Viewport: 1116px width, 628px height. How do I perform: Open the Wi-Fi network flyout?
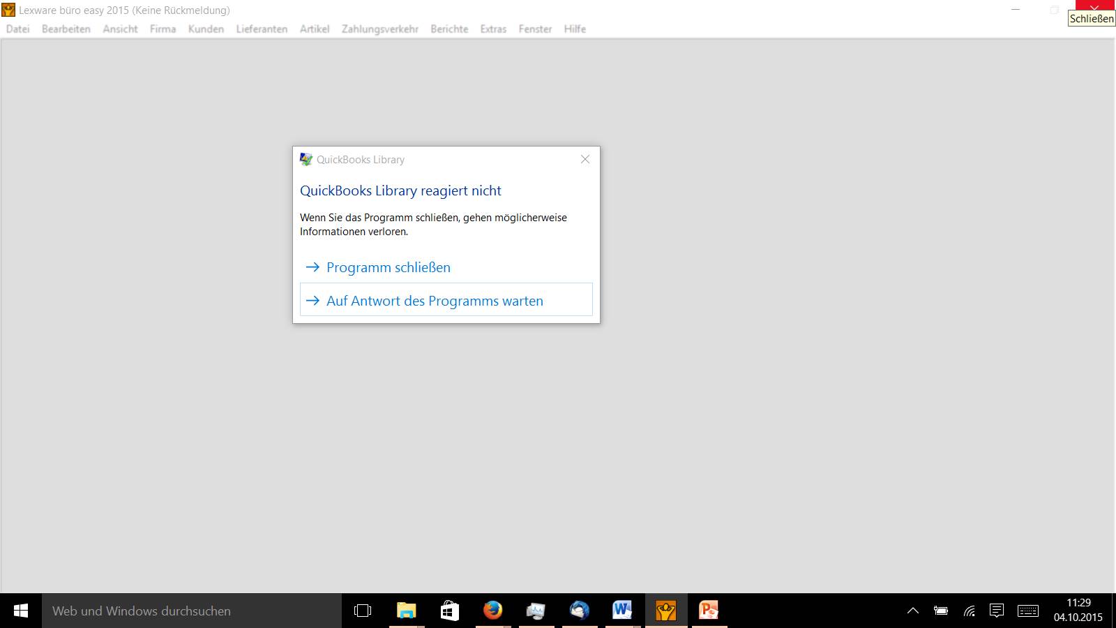click(970, 611)
